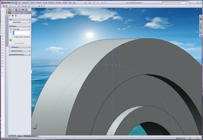Open the DimXpertManager tab icon
Screen dimensions: 203x140
point(20,10)
